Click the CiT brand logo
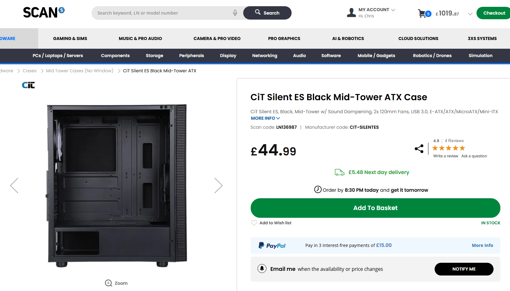510x291 pixels. pyautogui.click(x=28, y=85)
